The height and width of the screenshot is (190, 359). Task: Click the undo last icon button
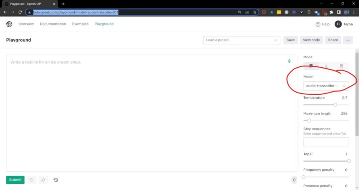click(31, 180)
